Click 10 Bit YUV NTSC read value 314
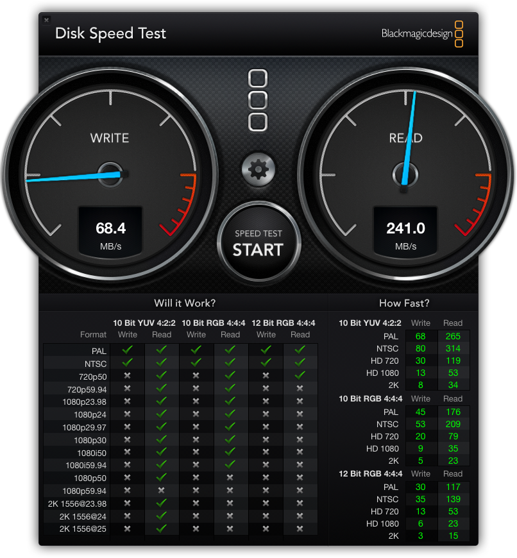This screenshot has width=517, height=558. coord(453,348)
